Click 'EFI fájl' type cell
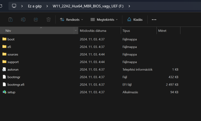This screenshot has height=121, width=201. [127, 85]
